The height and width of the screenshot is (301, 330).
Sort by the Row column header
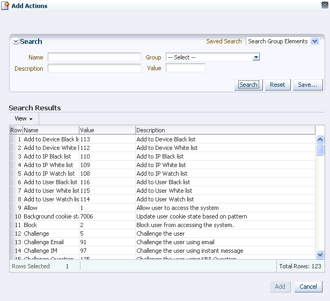(16, 130)
